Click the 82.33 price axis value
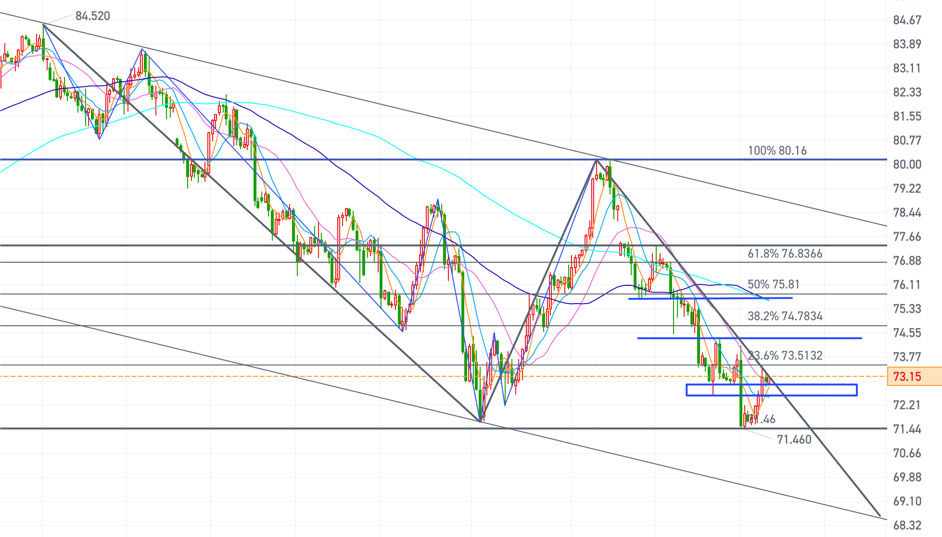The image size is (942, 537). pos(907,92)
